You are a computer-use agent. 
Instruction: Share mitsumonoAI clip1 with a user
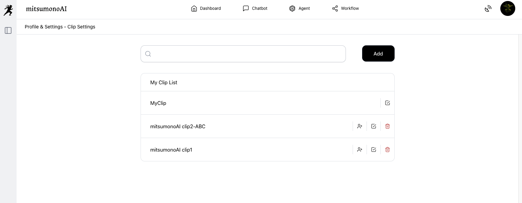tap(360, 150)
